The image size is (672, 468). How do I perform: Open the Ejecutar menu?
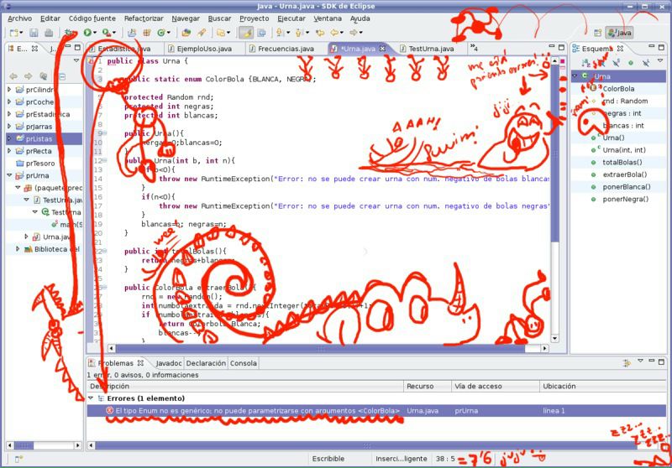[291, 18]
